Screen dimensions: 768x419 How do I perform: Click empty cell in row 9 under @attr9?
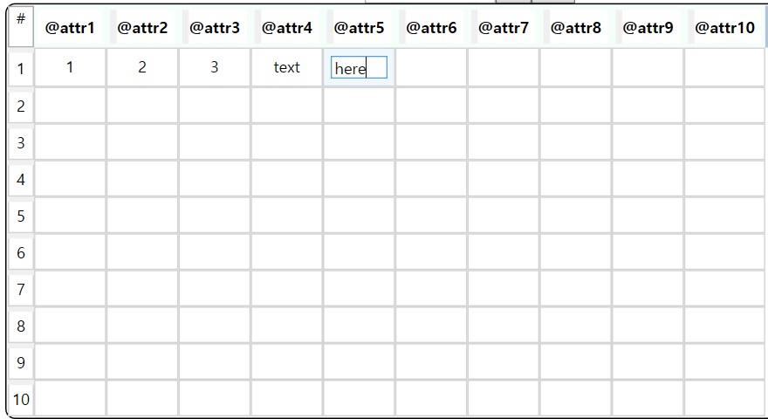tap(648, 362)
